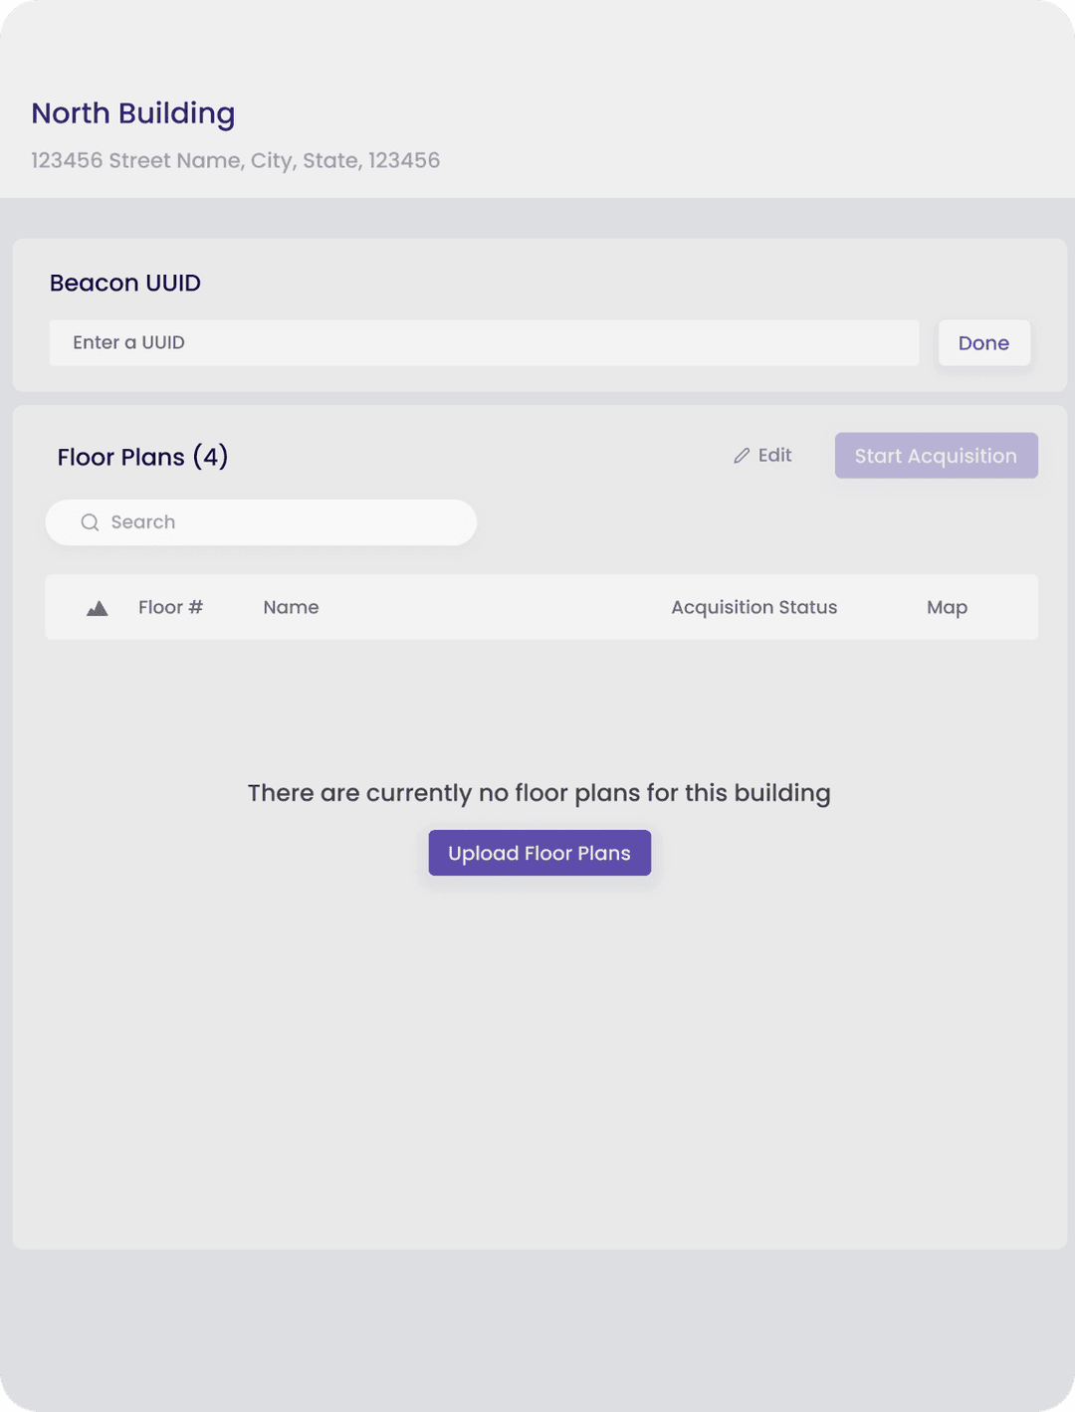Sort floor plans by Floor # column

[170, 607]
